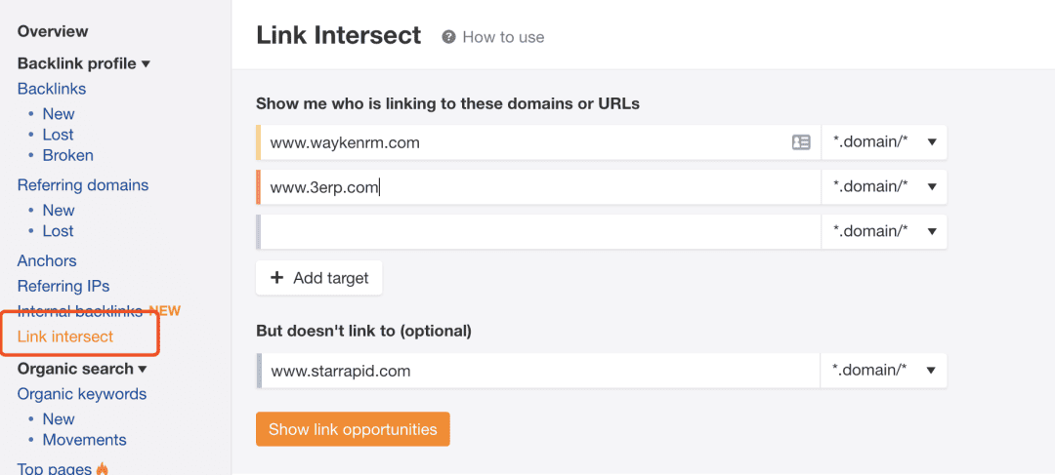
Task: Collapse the Organic search section
Action: point(82,369)
